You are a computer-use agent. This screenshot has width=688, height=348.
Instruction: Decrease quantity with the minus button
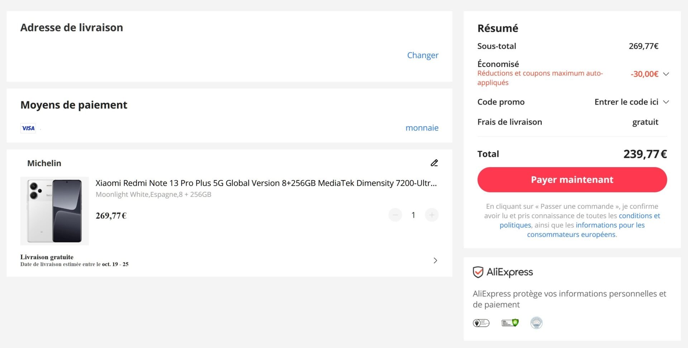(395, 215)
